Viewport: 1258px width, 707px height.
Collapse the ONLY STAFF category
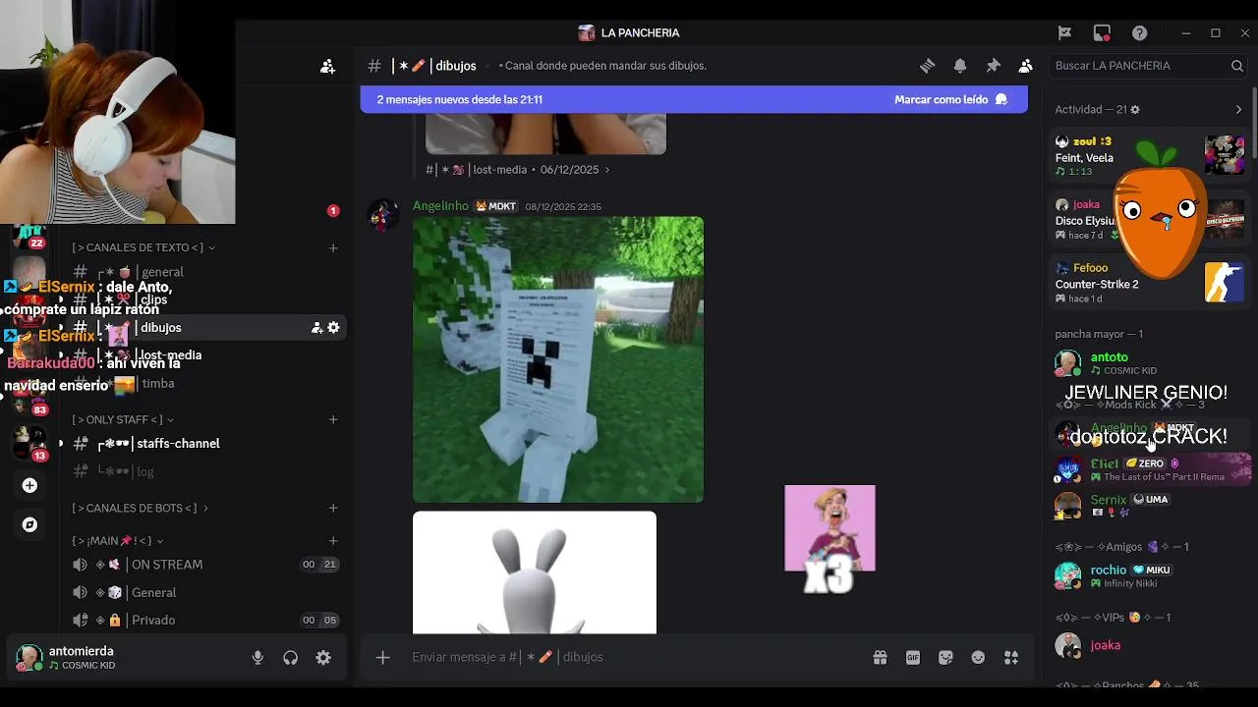[123, 419]
